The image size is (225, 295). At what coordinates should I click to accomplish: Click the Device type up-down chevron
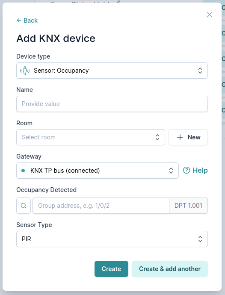(x=200, y=71)
